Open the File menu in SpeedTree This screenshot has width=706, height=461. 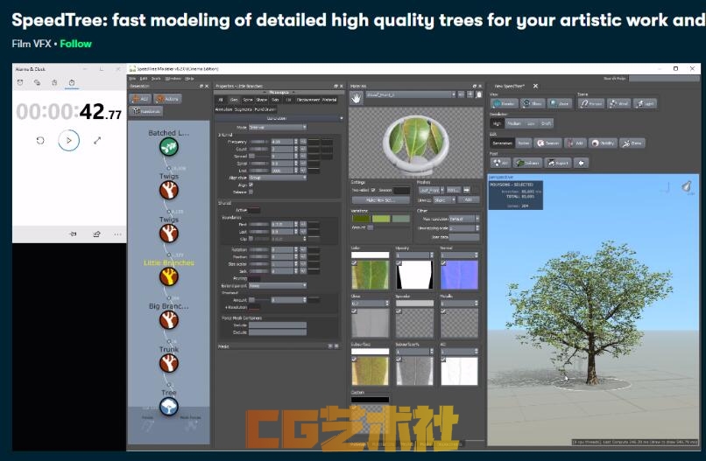[132, 78]
